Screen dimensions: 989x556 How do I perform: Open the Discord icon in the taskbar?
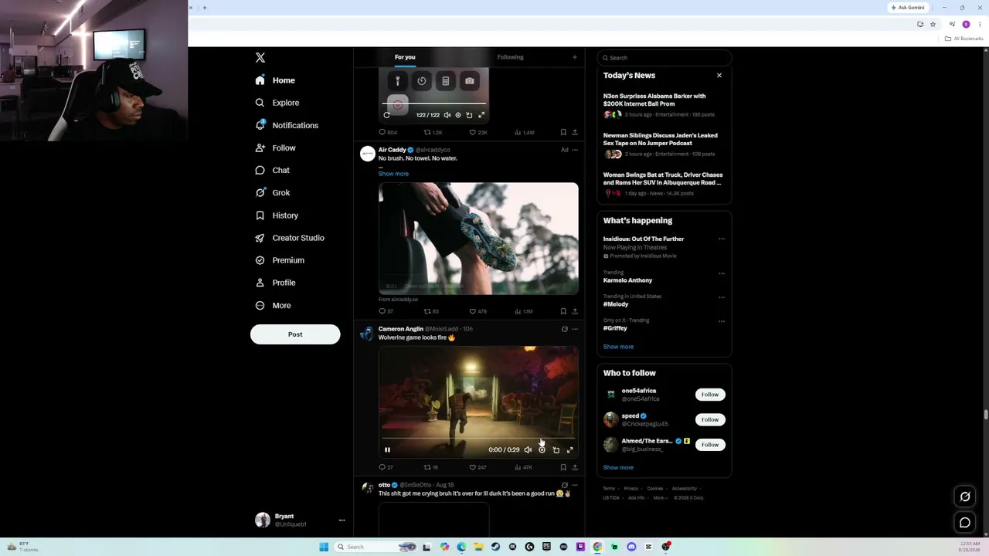tap(631, 547)
